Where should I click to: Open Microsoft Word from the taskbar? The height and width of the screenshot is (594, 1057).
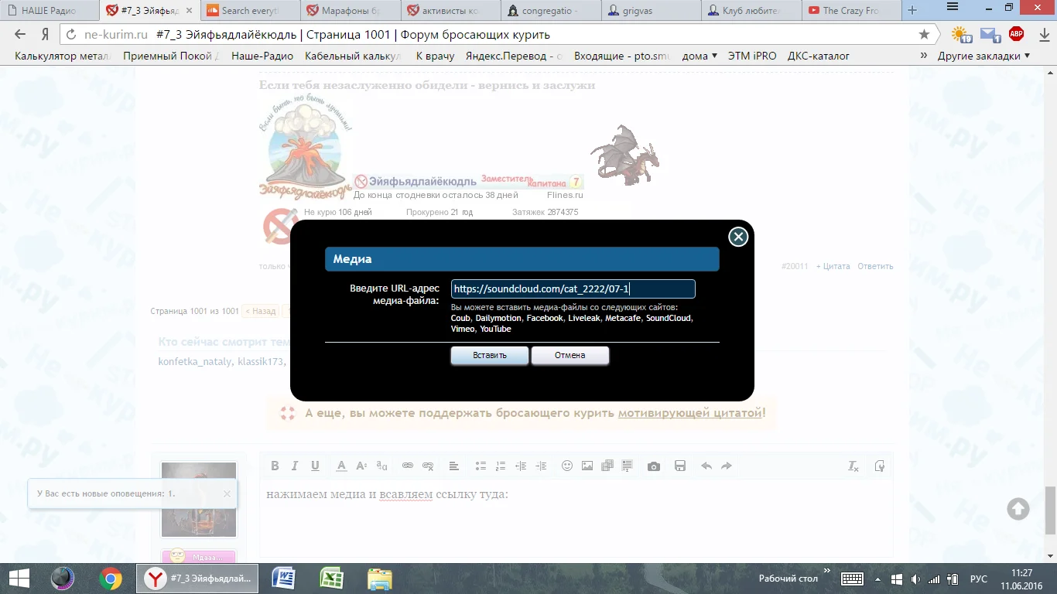(284, 579)
